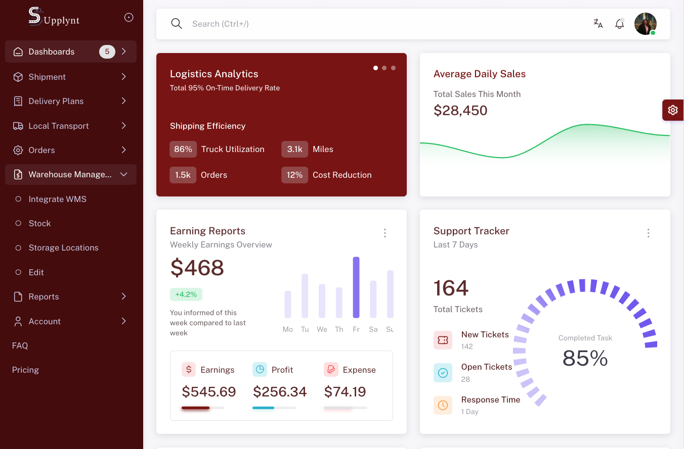Click the highlighted Fr bar in chart

[356, 287]
